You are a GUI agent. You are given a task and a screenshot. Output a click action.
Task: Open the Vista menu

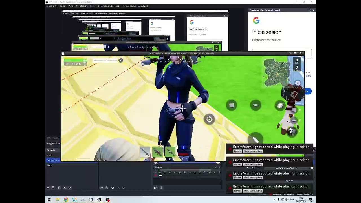click(x=71, y=6)
